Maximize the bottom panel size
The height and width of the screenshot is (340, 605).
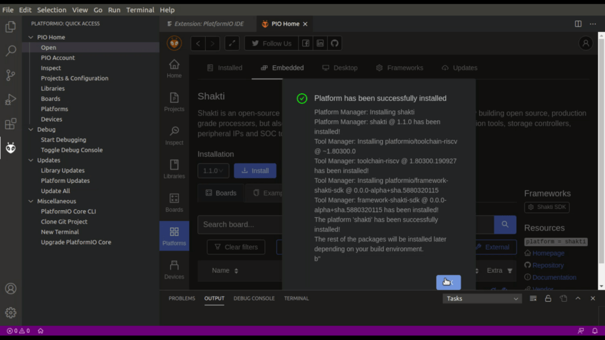(x=578, y=298)
